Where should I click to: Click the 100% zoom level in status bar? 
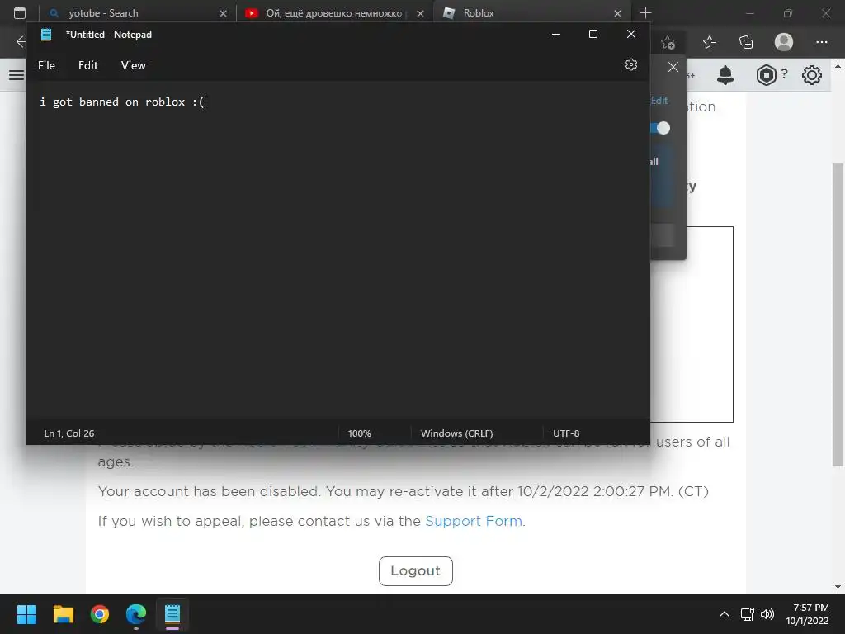click(360, 433)
